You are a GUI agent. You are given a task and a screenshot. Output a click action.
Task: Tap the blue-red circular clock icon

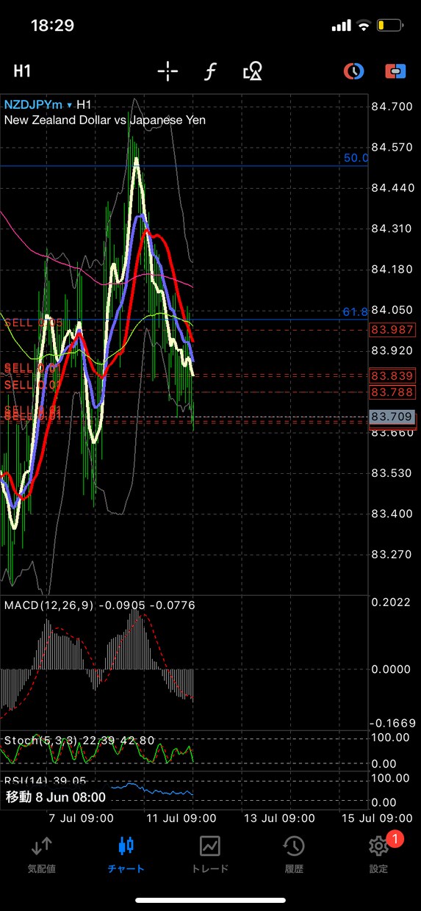[x=354, y=71]
